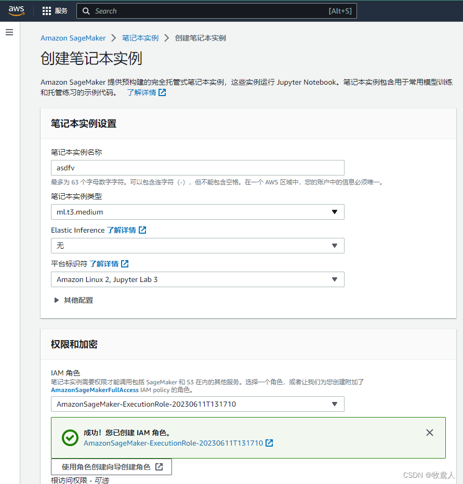Click the IAM 角色 field label

65,373
